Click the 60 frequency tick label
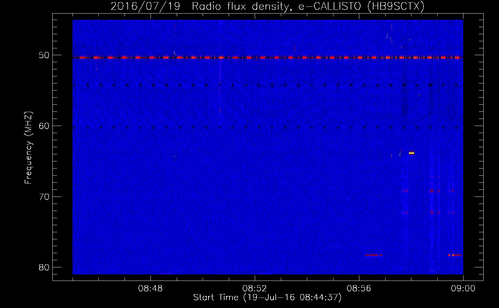This screenshot has height=308, width=499. tap(44, 126)
